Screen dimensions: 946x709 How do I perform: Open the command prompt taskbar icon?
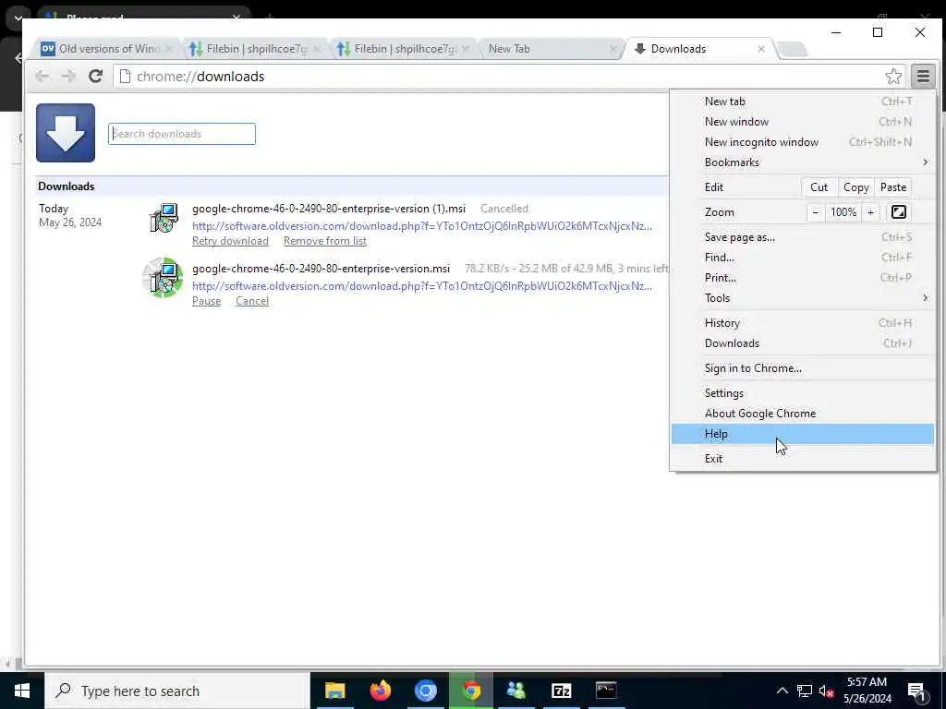point(606,691)
